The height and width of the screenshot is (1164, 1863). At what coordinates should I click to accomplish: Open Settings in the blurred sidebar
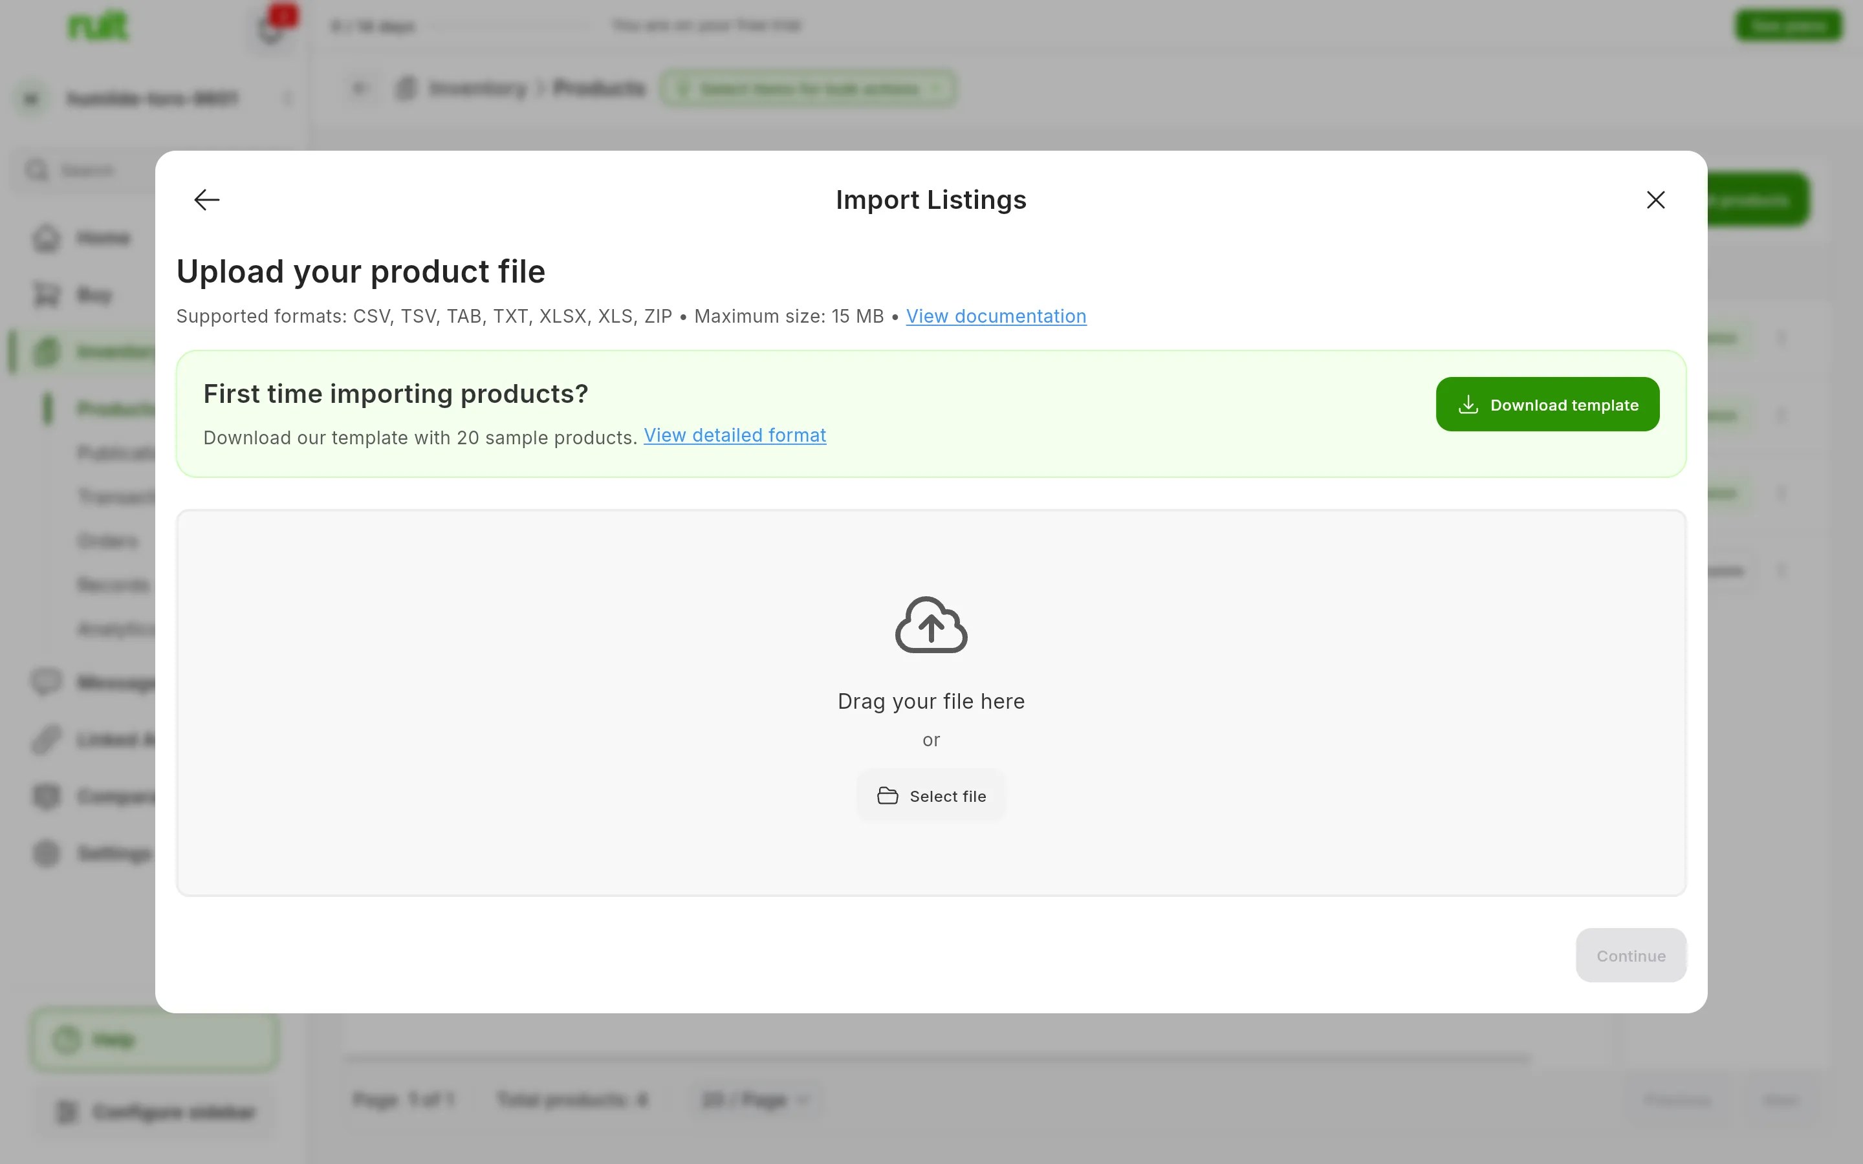[x=93, y=853]
